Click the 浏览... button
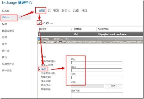144x99 pixels. coord(114,86)
